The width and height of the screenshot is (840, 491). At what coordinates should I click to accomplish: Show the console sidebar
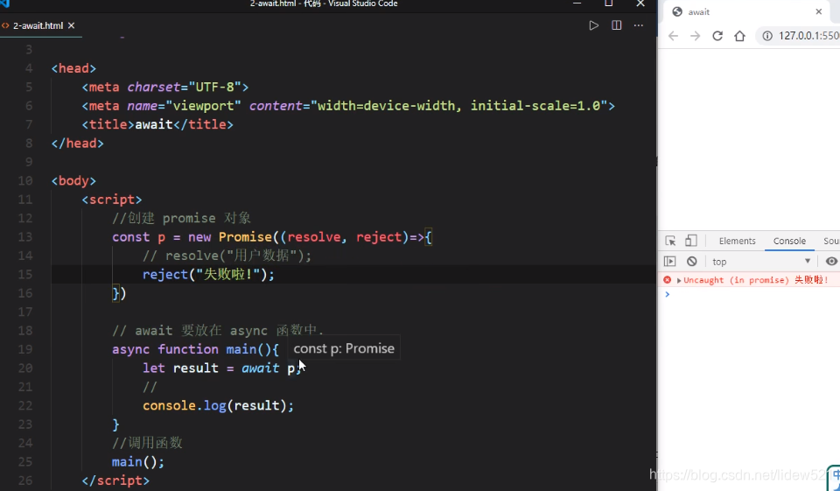click(x=669, y=261)
